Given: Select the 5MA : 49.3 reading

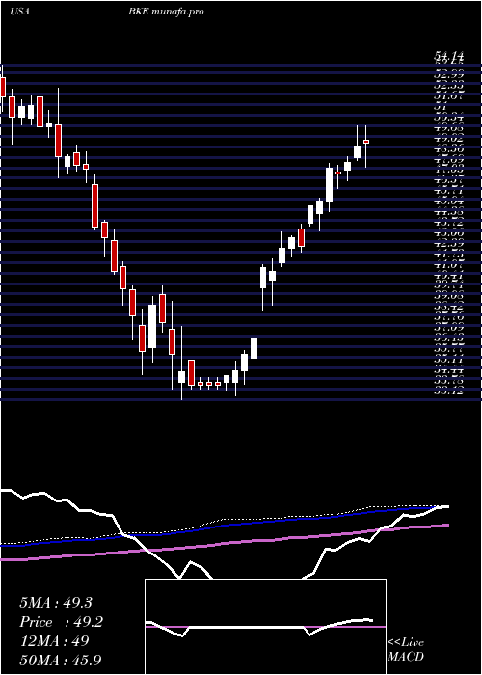Looking at the screenshot, I should [56, 603].
